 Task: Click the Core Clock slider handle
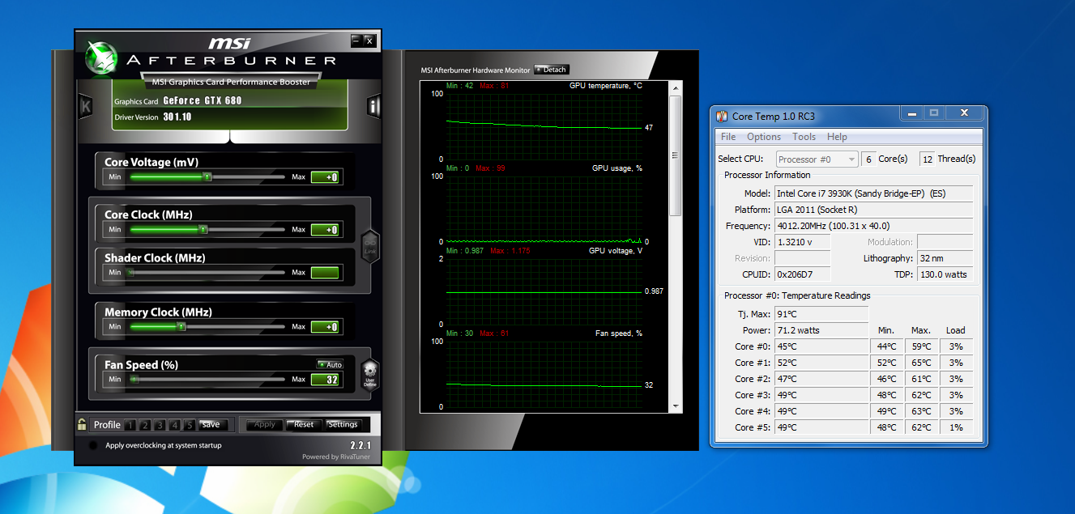click(x=203, y=230)
